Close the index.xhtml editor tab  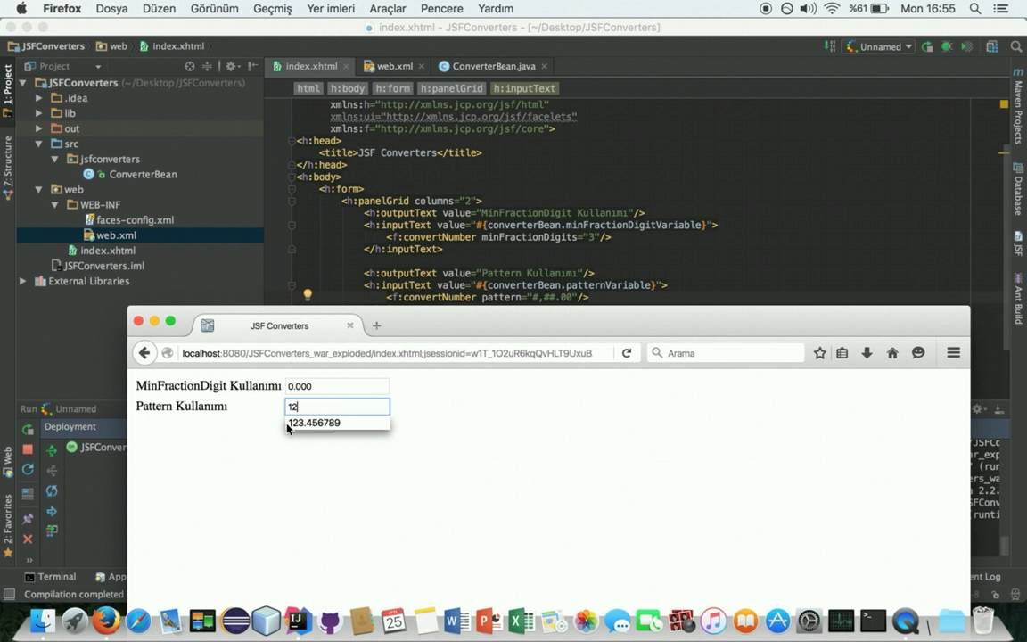point(347,66)
